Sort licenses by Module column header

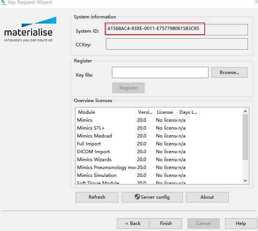(x=106, y=112)
